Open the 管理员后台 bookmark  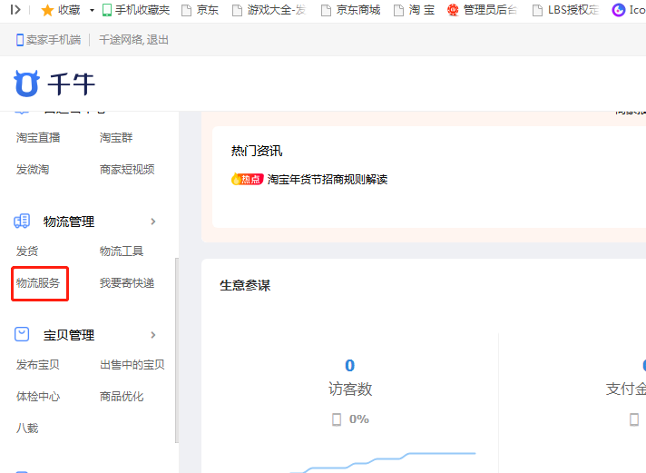(482, 10)
